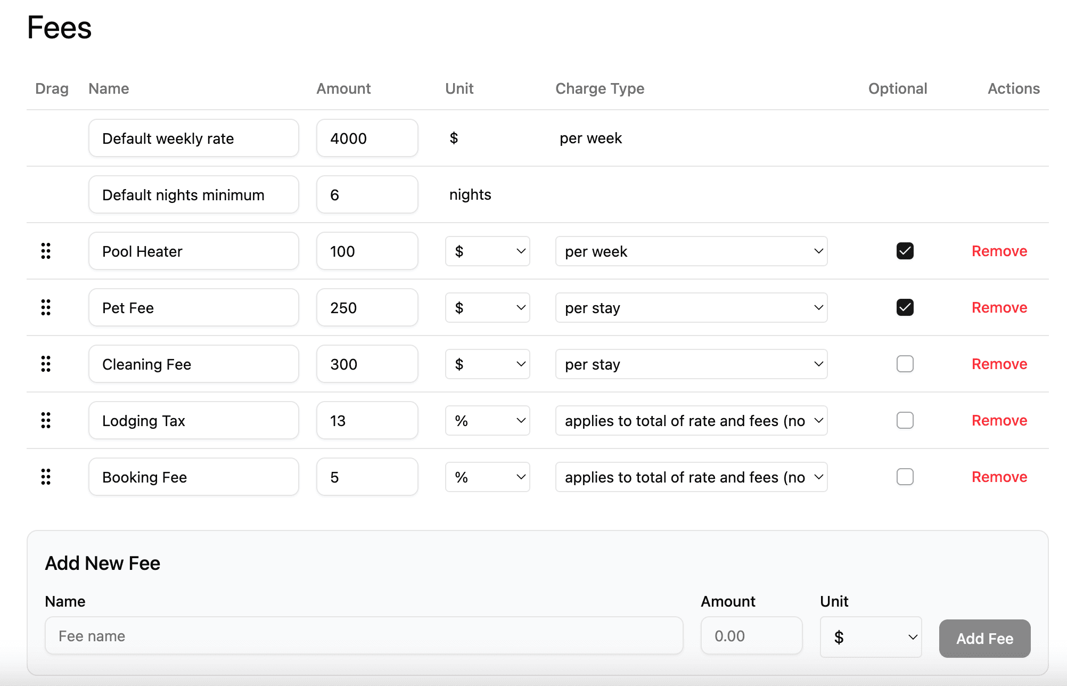Uncheck the Pet Fee optional checkbox

[x=905, y=307]
